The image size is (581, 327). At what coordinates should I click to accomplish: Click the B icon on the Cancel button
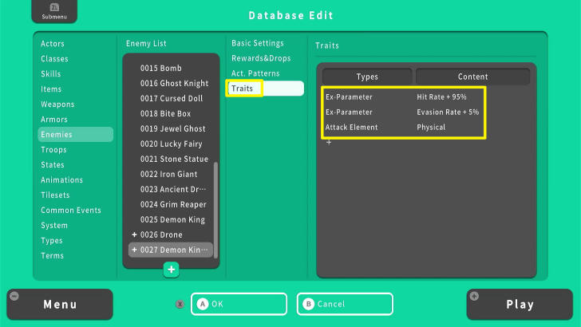[x=308, y=304]
